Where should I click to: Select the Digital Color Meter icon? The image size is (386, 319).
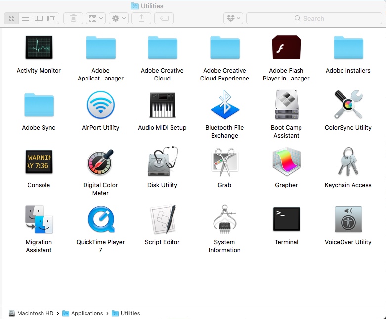click(101, 162)
